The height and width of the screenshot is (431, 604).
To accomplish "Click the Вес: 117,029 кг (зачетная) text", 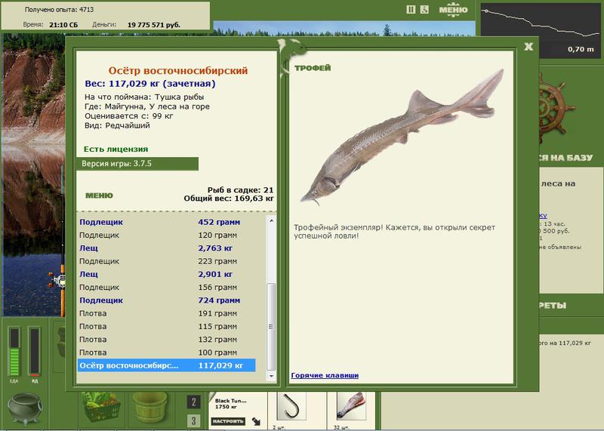I will (150, 84).
